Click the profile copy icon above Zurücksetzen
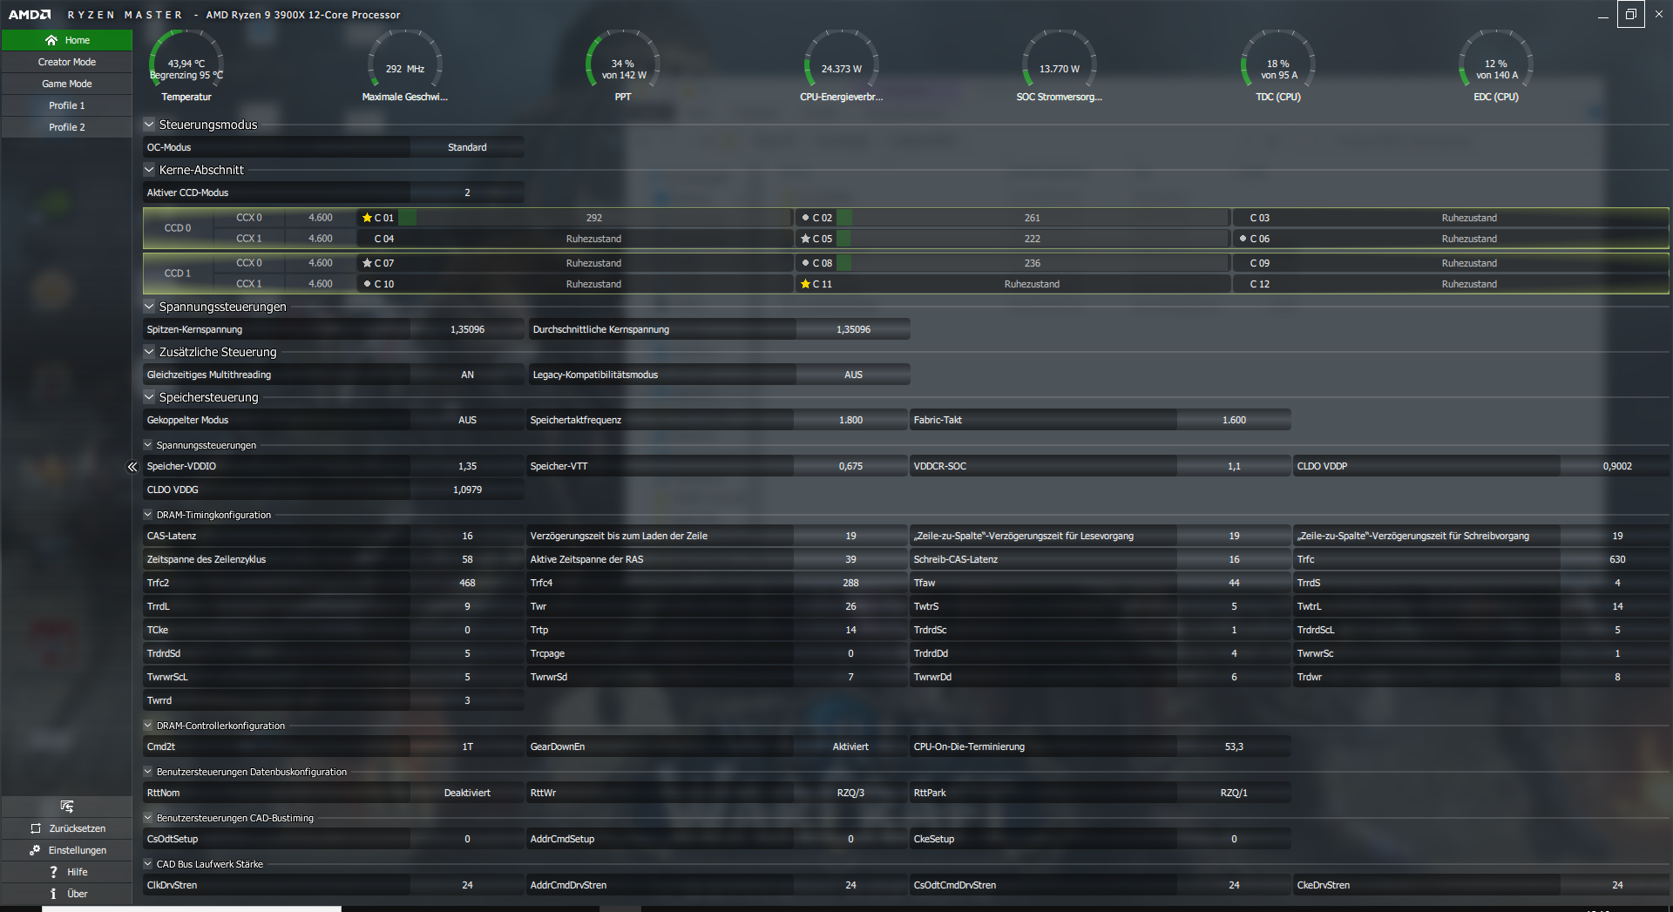 click(67, 807)
